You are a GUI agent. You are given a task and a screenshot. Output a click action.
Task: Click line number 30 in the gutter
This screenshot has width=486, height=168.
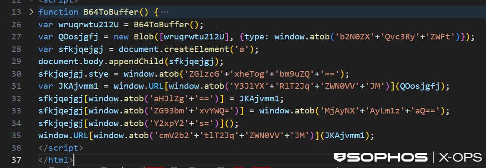tap(16, 74)
